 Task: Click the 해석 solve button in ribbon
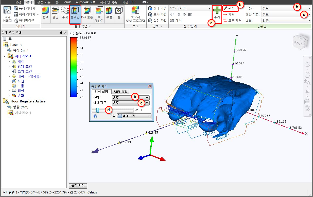(176, 21)
